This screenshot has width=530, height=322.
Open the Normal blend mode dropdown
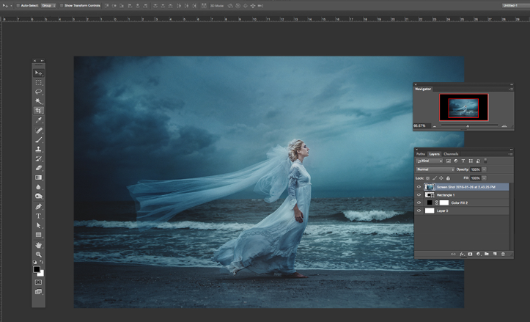click(x=435, y=169)
